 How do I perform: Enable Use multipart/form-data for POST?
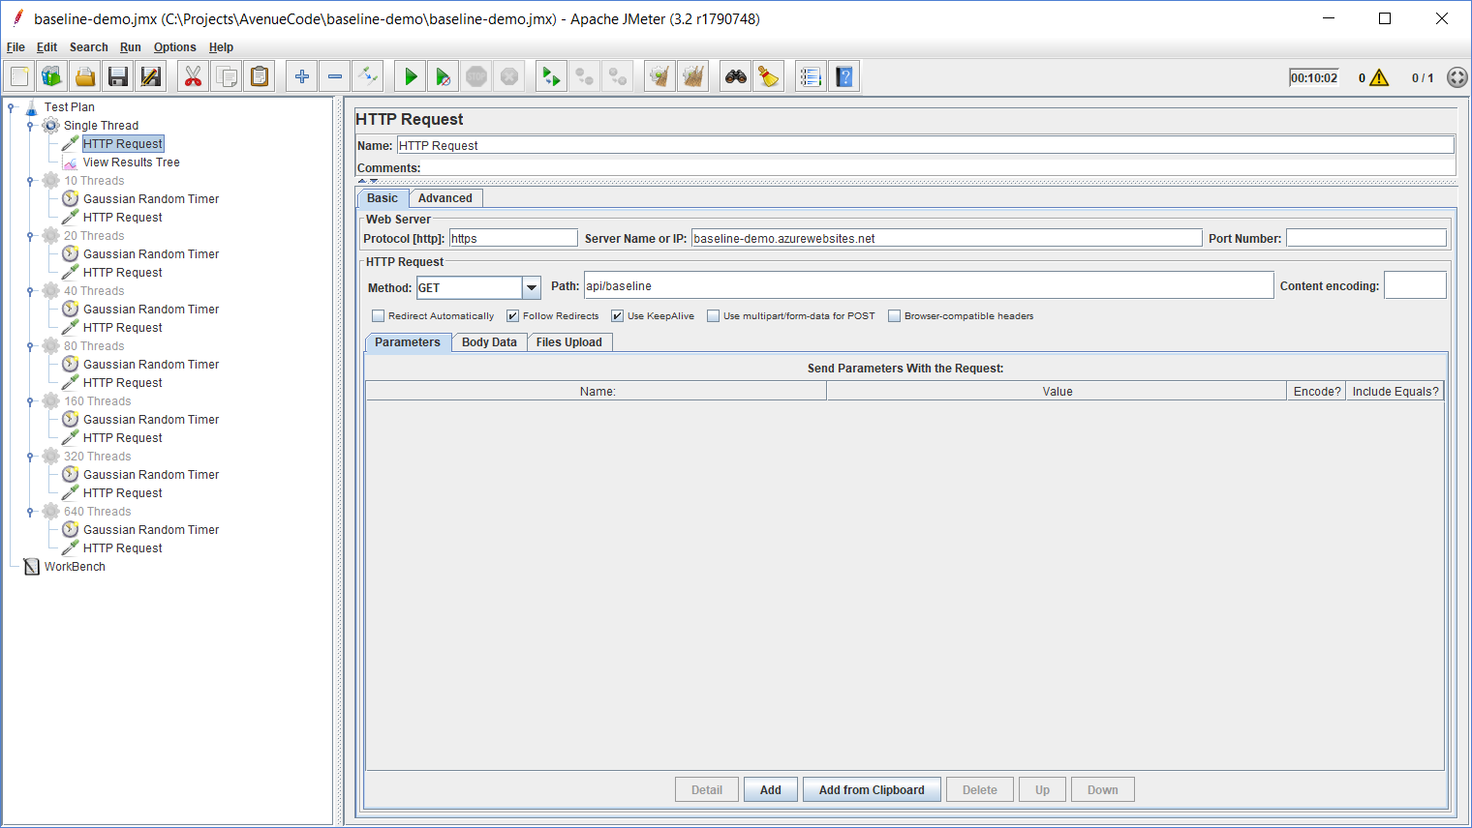[x=714, y=315]
